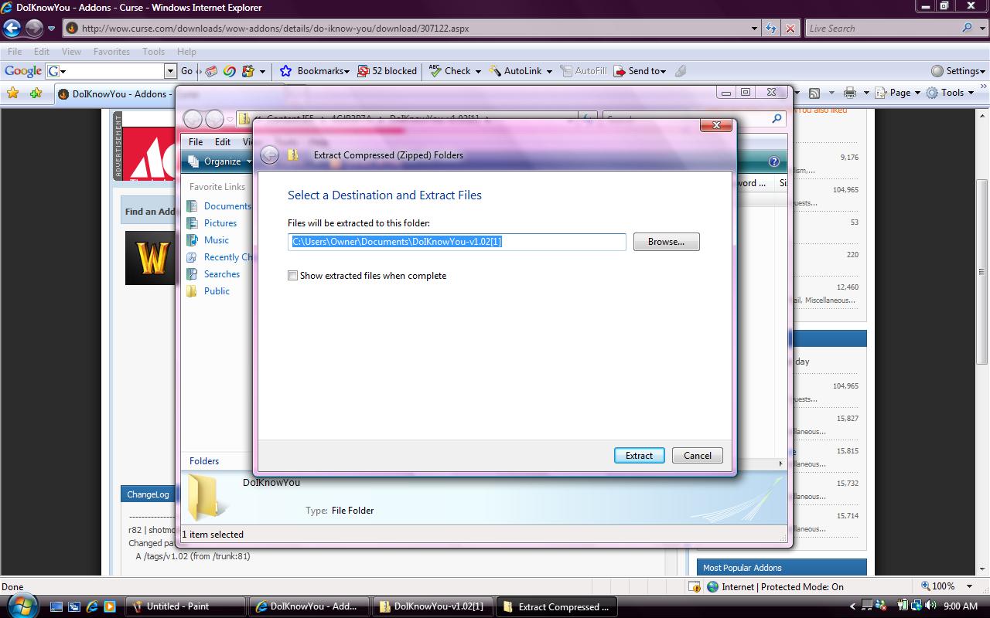Click Switch between windows quick launch icon
Screen dimensions: 990x618
pyautogui.click(x=74, y=606)
